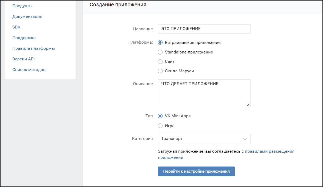The height and width of the screenshot is (187, 323).
Task: Open правилами размещения приложений link
Action: [x=269, y=151]
